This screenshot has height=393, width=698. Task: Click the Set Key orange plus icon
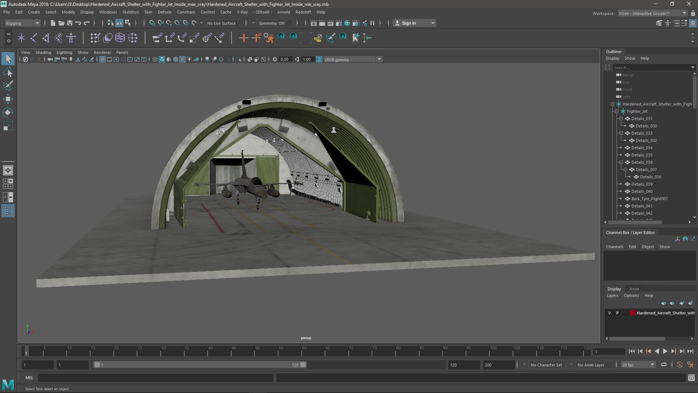click(x=244, y=37)
